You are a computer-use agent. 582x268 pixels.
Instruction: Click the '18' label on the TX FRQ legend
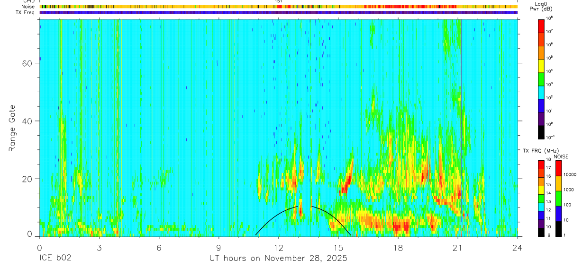tap(549, 160)
